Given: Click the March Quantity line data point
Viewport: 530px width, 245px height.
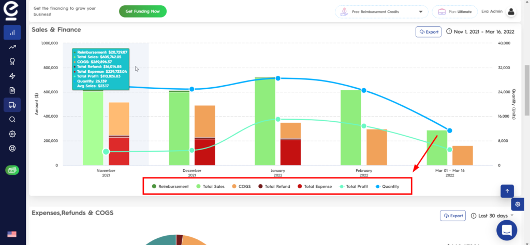Looking at the screenshot, I should point(450,131).
